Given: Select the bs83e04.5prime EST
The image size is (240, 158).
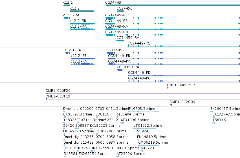Looking at the screenshot, I should [117, 117].
